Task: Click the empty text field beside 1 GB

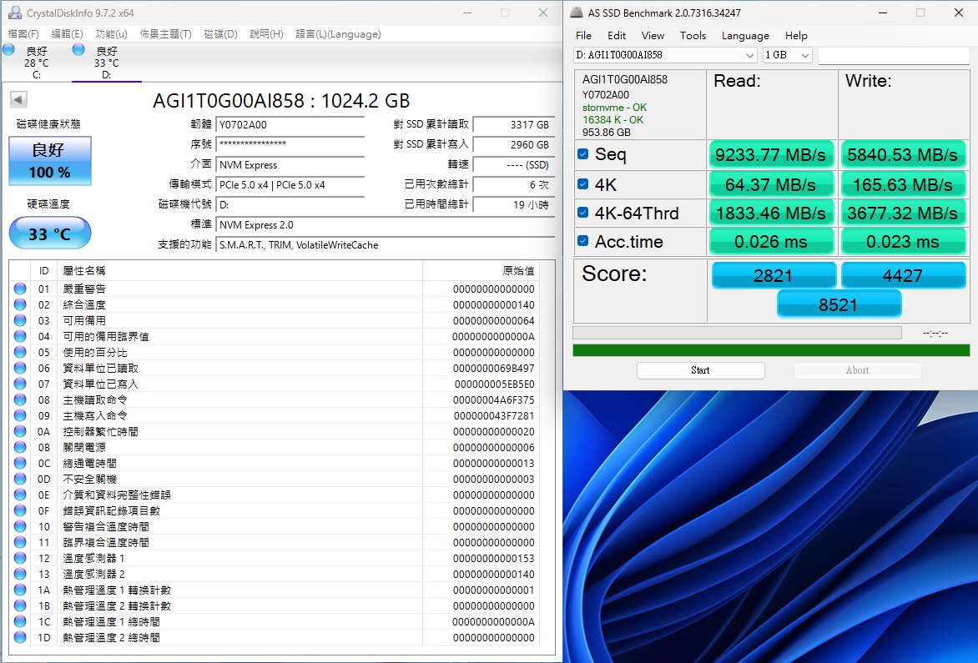Action: click(x=893, y=55)
